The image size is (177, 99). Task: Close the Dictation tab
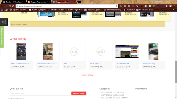[x=24, y=2]
